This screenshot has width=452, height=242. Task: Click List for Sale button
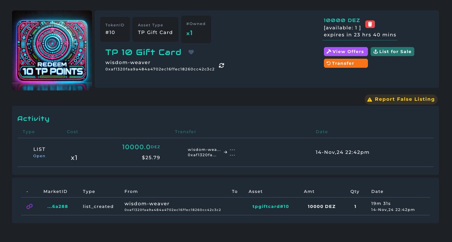392,52
